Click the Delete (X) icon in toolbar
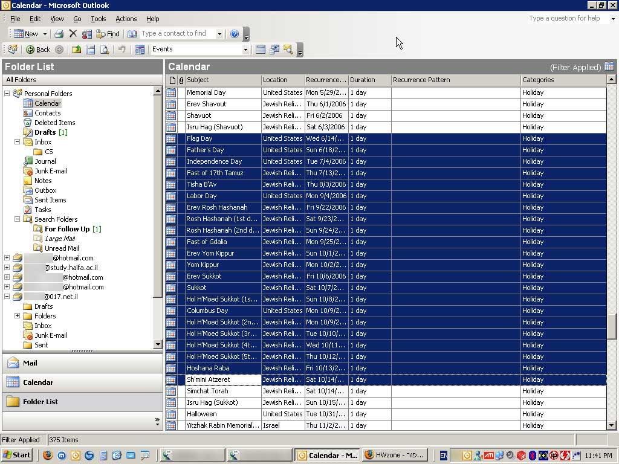The height and width of the screenshot is (464, 619). (73, 34)
